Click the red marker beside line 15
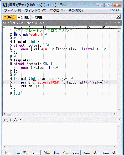 click(3, 82)
